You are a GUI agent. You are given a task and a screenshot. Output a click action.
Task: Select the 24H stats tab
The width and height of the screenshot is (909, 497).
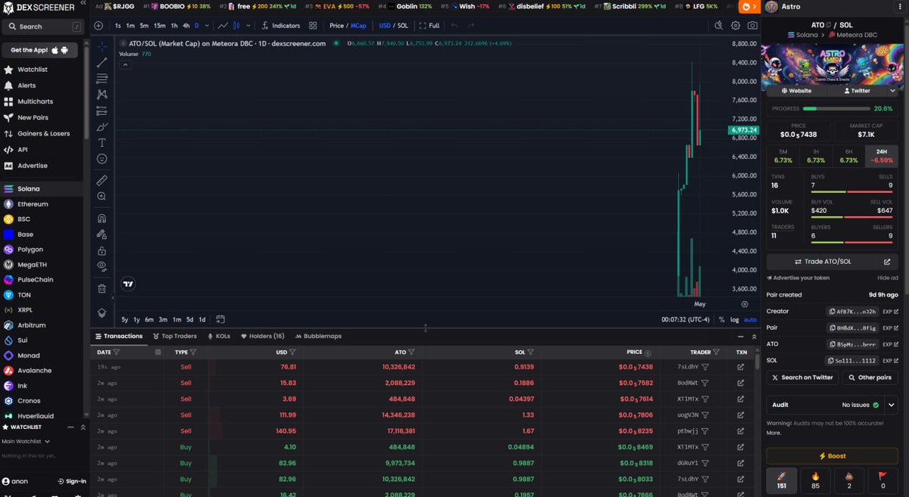[881, 156]
